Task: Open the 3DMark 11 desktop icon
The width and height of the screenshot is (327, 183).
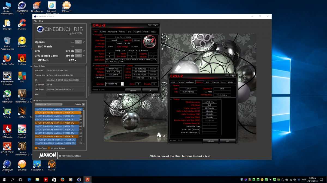Action: click(66, 7)
